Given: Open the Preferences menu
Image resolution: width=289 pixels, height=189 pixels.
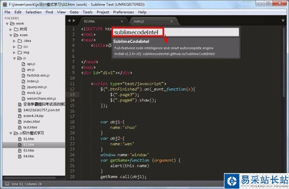Looking at the screenshot, I should [123, 12].
